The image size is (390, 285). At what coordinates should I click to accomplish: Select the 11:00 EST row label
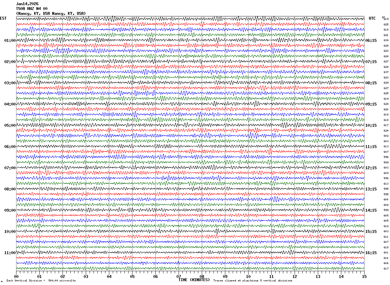[10, 253]
